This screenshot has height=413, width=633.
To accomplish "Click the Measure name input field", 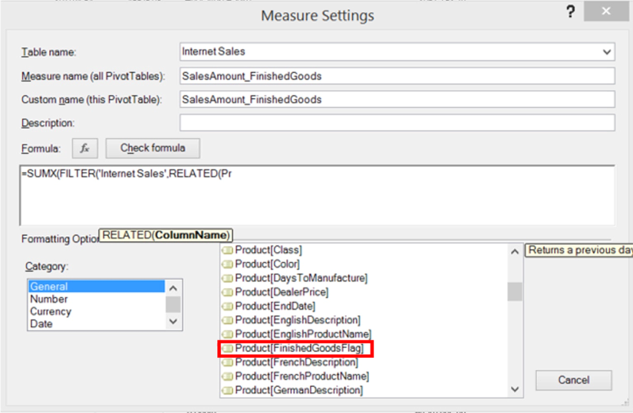I will 397,76.
